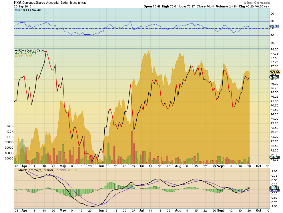Click the RSI 56.40 value tag on right axis
Viewport: 283px width, 213px height.
(274, 26)
